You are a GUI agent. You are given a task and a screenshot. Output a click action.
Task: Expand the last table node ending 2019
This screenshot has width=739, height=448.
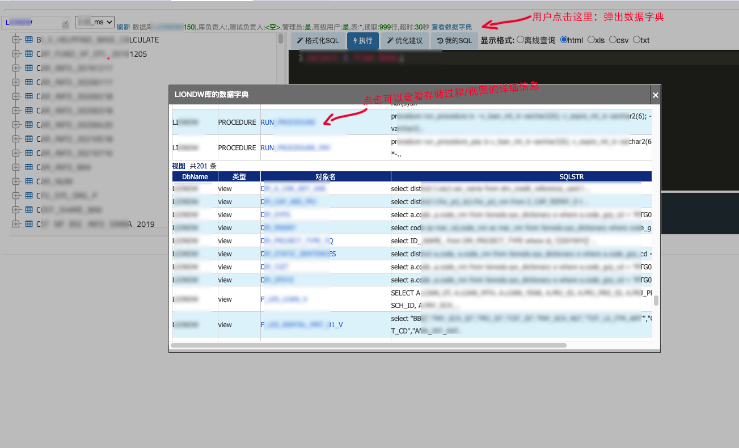tap(15, 224)
